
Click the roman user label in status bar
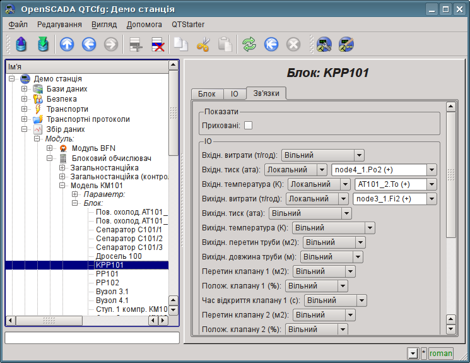[441, 354]
